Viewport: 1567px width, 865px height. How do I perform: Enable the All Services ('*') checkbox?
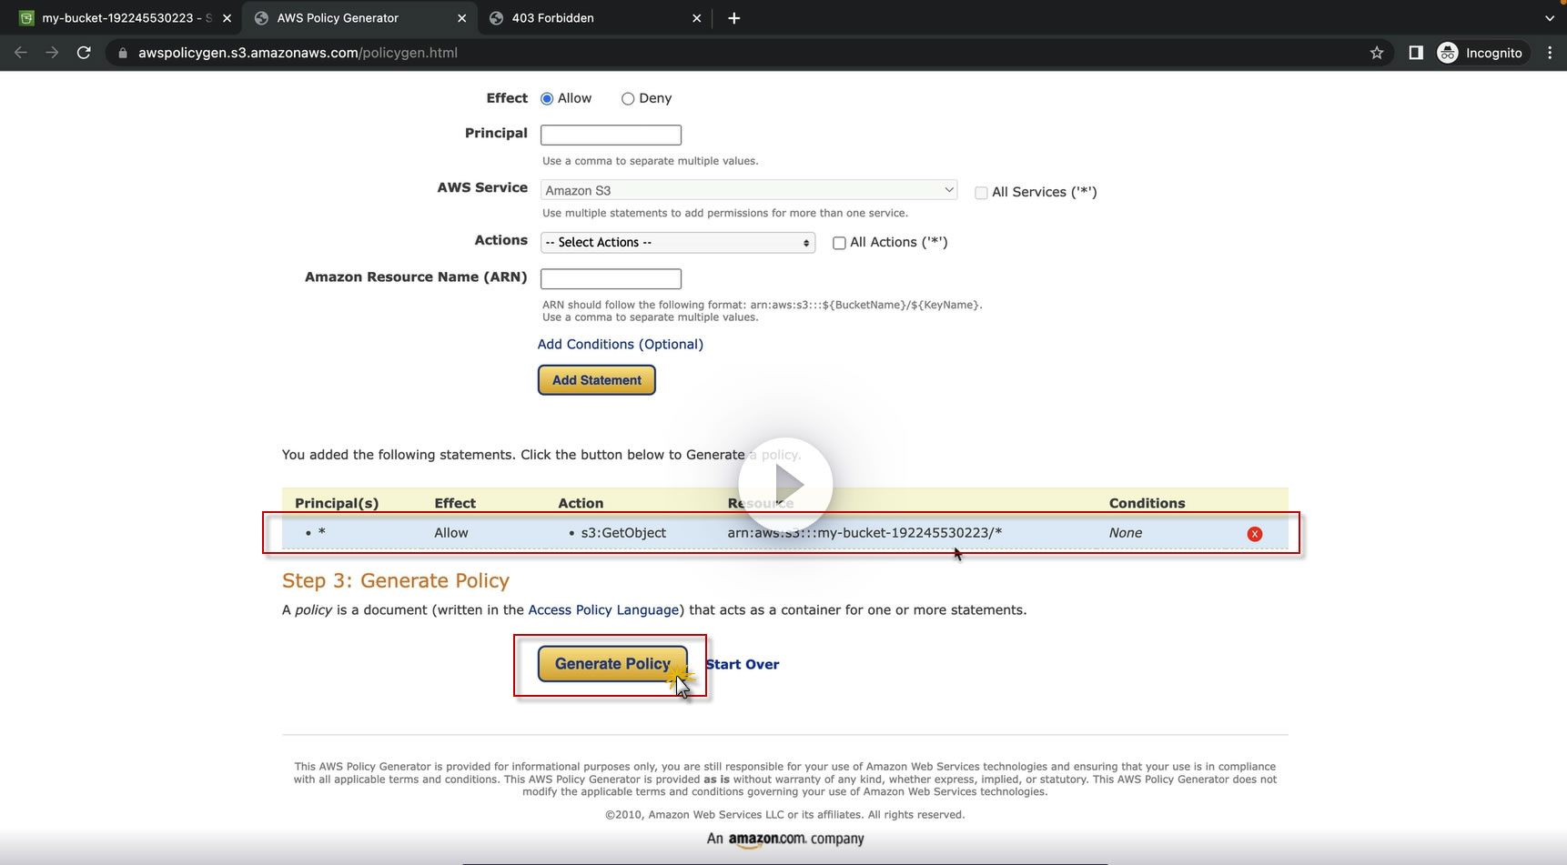click(981, 193)
